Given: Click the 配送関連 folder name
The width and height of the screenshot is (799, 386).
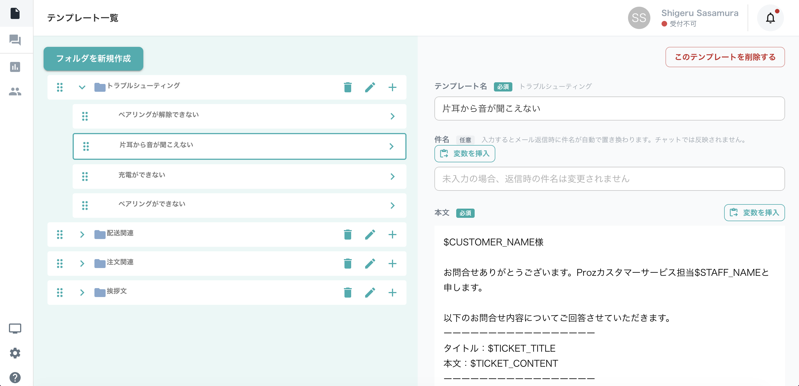Looking at the screenshot, I should (120, 233).
